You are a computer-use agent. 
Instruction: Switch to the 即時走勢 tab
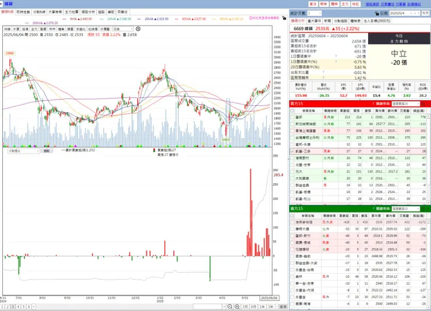point(23,12)
